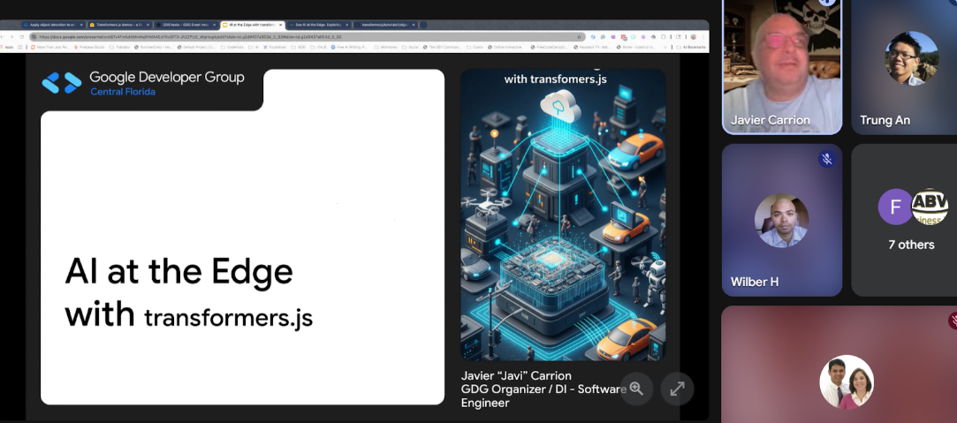Screen dimensions: 957x423
Task: Expand the shared presentation to fullscreen
Action: [x=677, y=389]
